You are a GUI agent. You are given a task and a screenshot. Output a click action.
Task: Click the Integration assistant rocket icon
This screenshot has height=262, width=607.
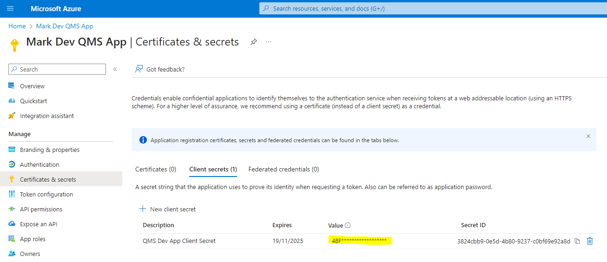pyautogui.click(x=12, y=116)
